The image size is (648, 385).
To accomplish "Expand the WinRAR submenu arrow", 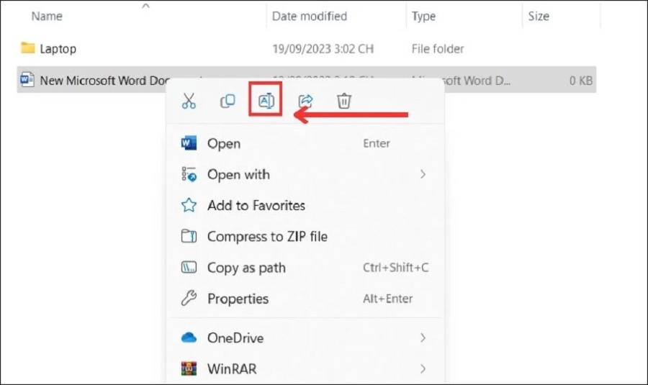I will [423, 368].
